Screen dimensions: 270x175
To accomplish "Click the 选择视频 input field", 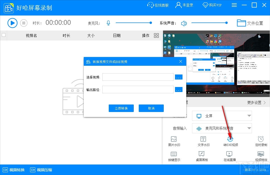I will pos(137,77).
